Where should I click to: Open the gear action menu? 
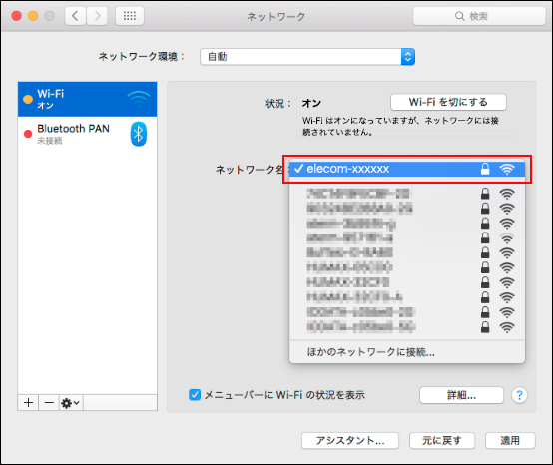pos(71,402)
